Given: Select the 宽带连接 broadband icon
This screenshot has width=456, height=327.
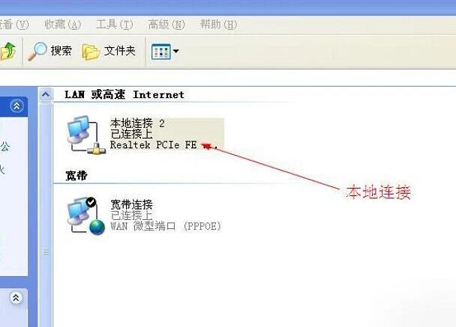Looking at the screenshot, I should point(85,216).
